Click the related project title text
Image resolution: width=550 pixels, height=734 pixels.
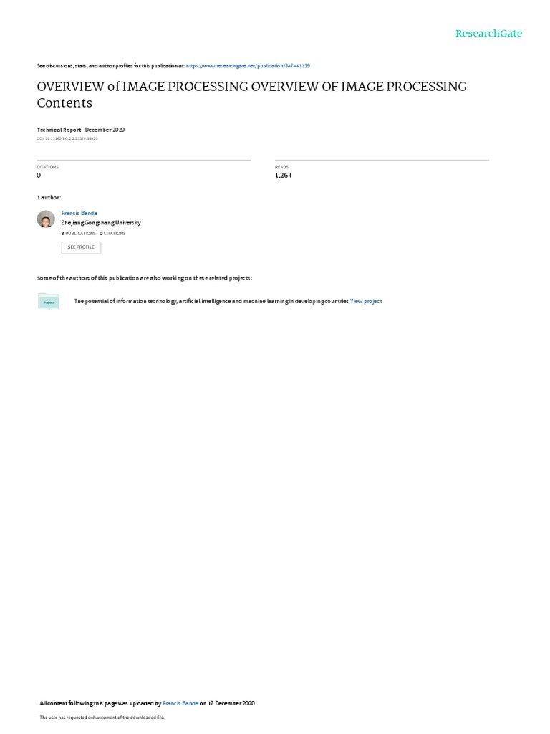click(x=211, y=302)
